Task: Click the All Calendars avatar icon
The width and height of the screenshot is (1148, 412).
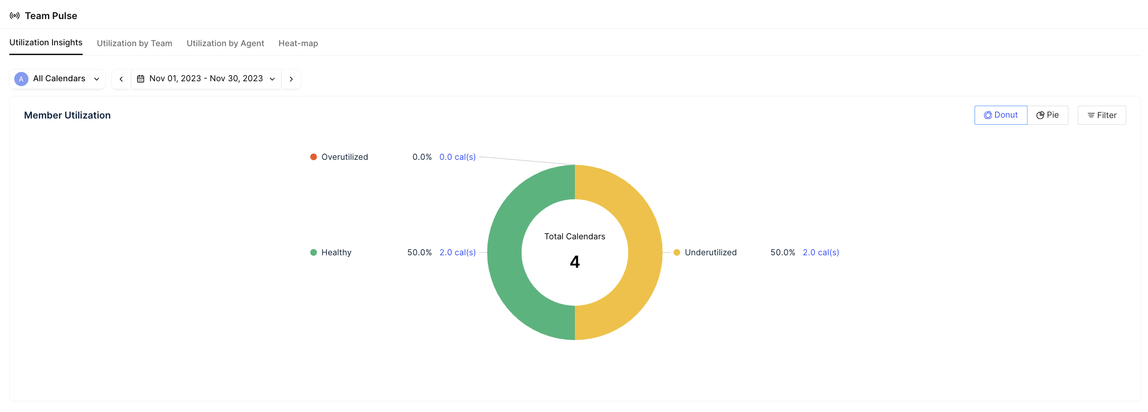Action: click(21, 79)
